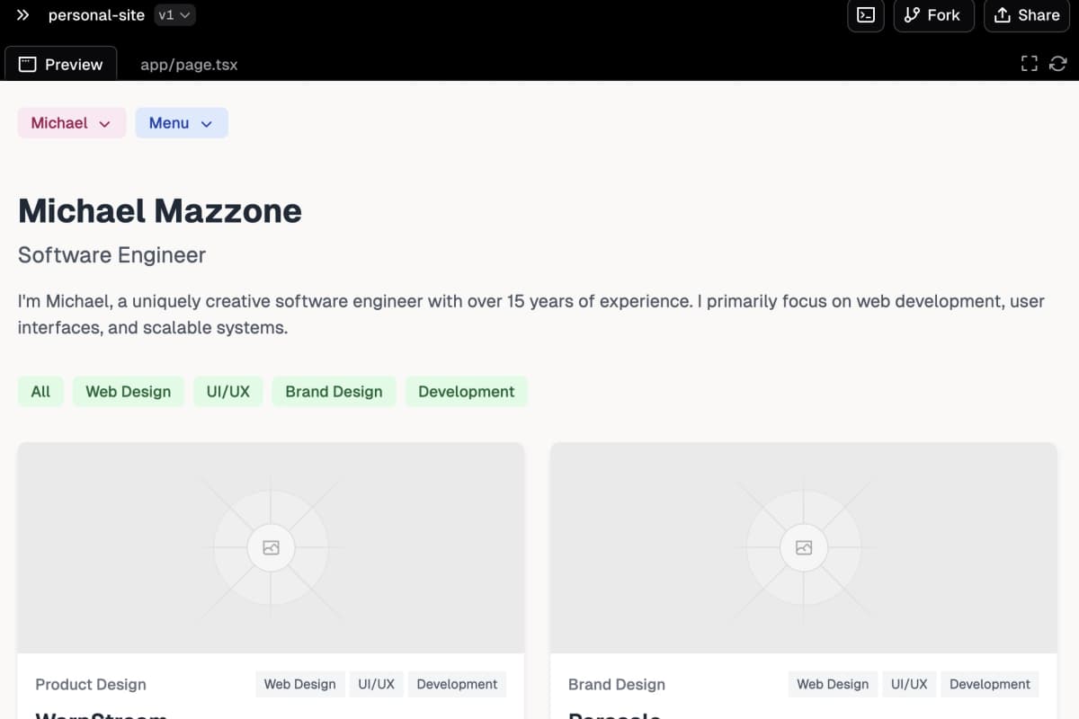Viewport: 1079px width, 719px height.
Task: Select the All filter
Action: [40, 392]
